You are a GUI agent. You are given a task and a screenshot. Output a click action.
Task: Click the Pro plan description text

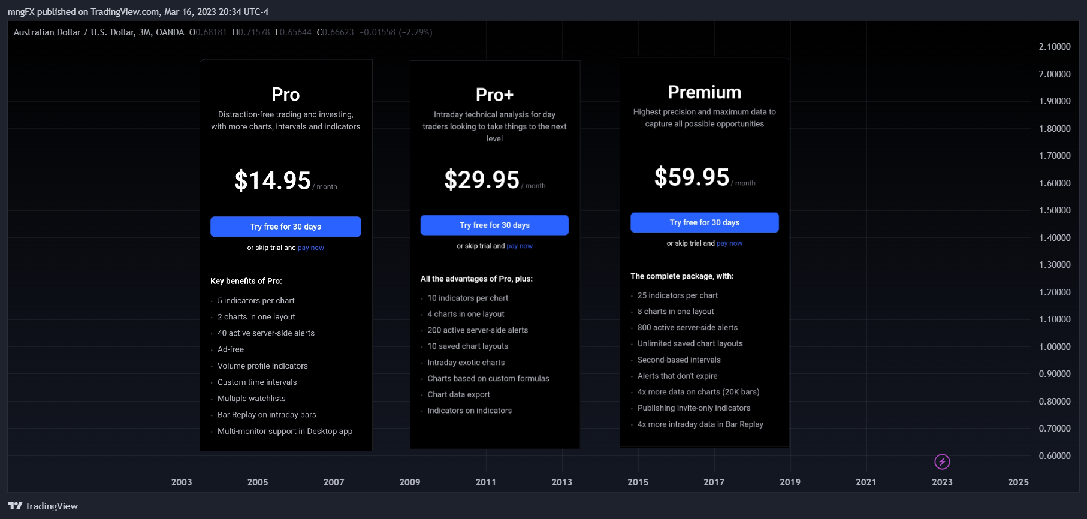pos(286,120)
